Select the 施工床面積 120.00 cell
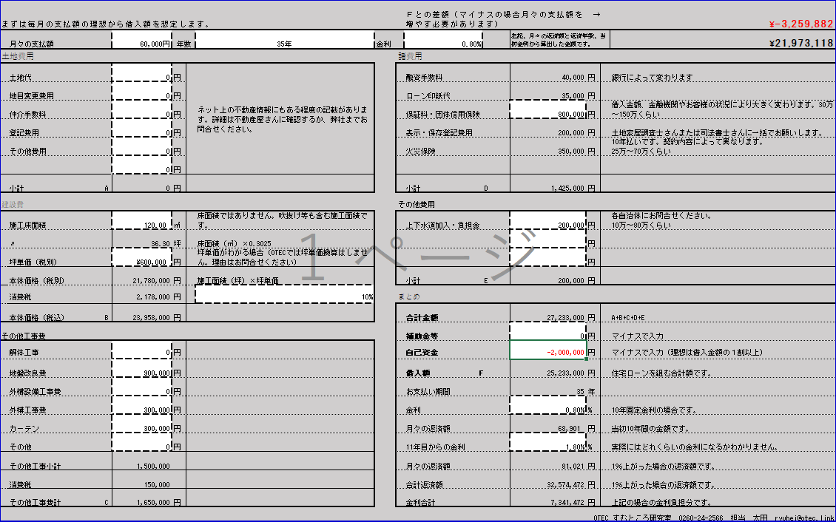Viewport: 836px width, 522px height. tap(141, 225)
